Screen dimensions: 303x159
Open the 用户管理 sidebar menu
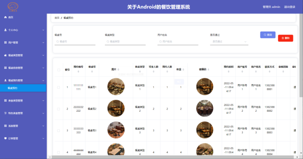(x=23, y=42)
